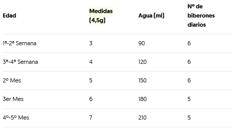Select bottle count for 4º-5º Mes
This screenshot has width=233, height=128.
189,118
